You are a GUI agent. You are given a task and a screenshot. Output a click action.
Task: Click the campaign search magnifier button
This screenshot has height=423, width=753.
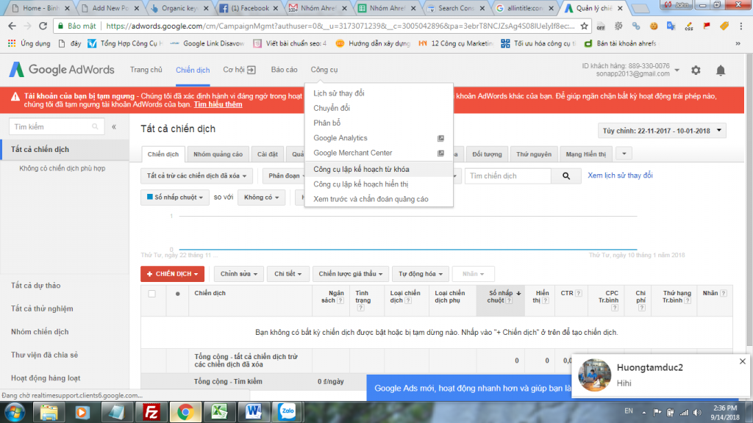point(566,176)
